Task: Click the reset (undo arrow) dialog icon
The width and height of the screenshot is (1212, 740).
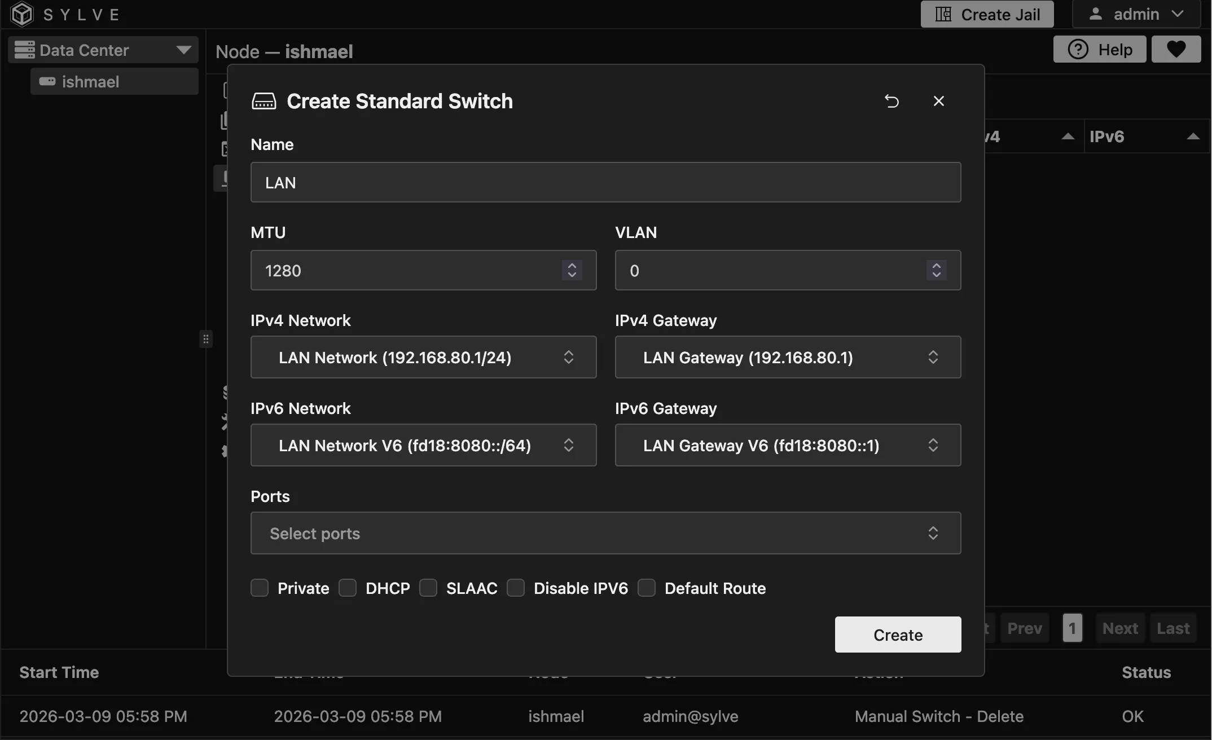Action: pyautogui.click(x=892, y=101)
